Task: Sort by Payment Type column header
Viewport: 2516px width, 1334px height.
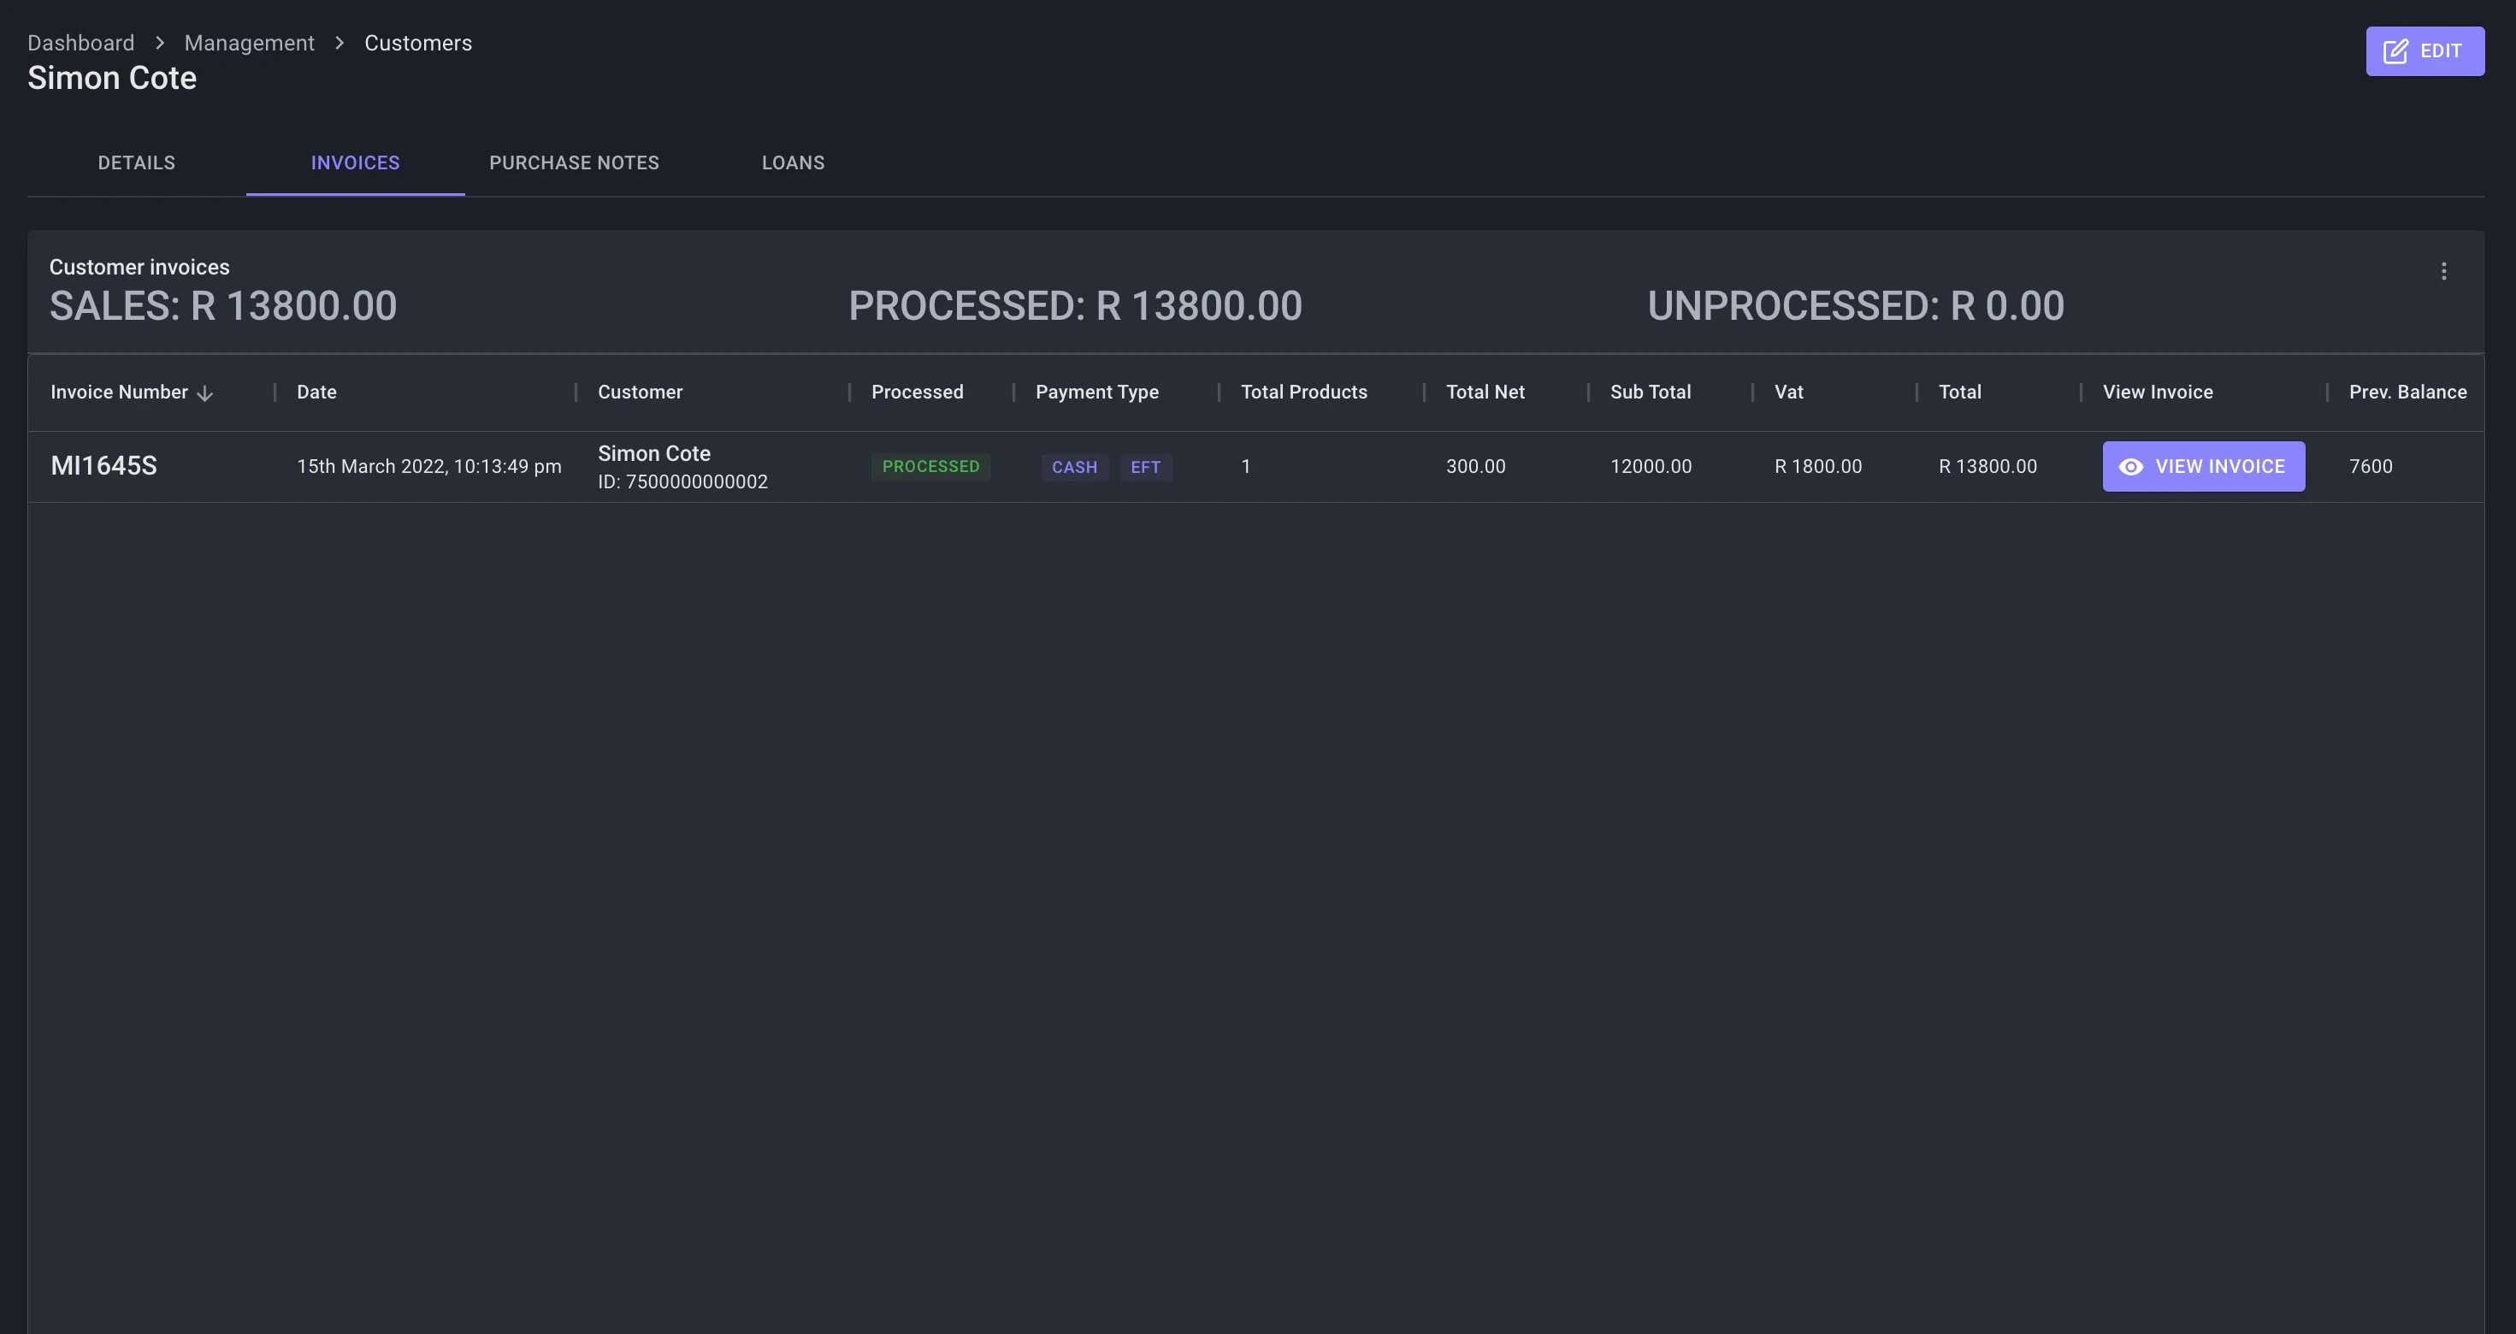Action: (1097, 393)
